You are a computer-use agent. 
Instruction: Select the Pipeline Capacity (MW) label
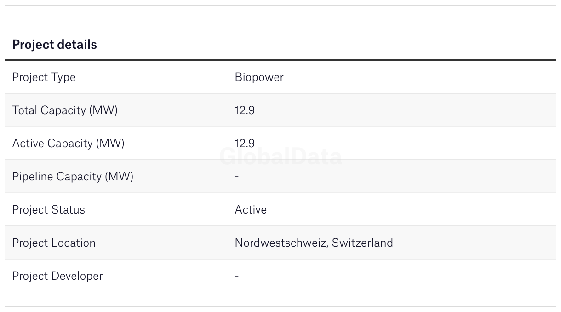(73, 177)
